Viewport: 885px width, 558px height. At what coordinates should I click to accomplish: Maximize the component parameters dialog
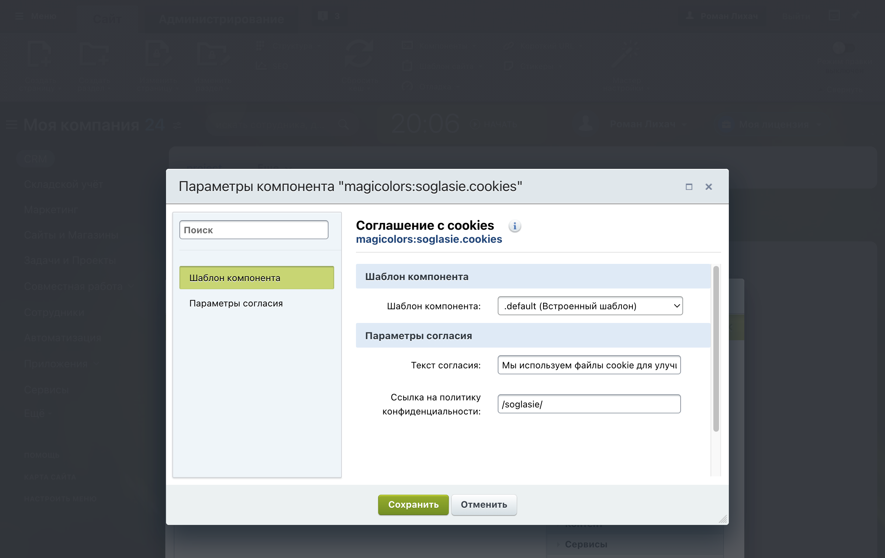tap(689, 187)
